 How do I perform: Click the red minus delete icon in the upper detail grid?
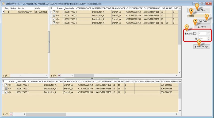click(59, 76)
